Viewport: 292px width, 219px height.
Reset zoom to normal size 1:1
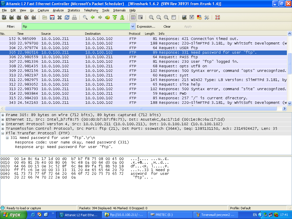(x=166, y=17)
